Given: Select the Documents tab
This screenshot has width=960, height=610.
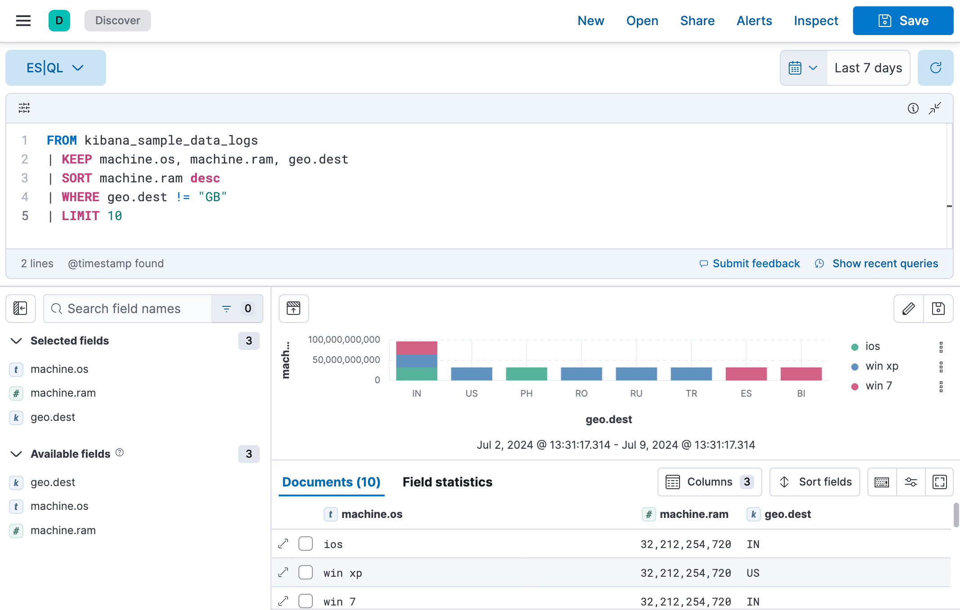Looking at the screenshot, I should (331, 482).
